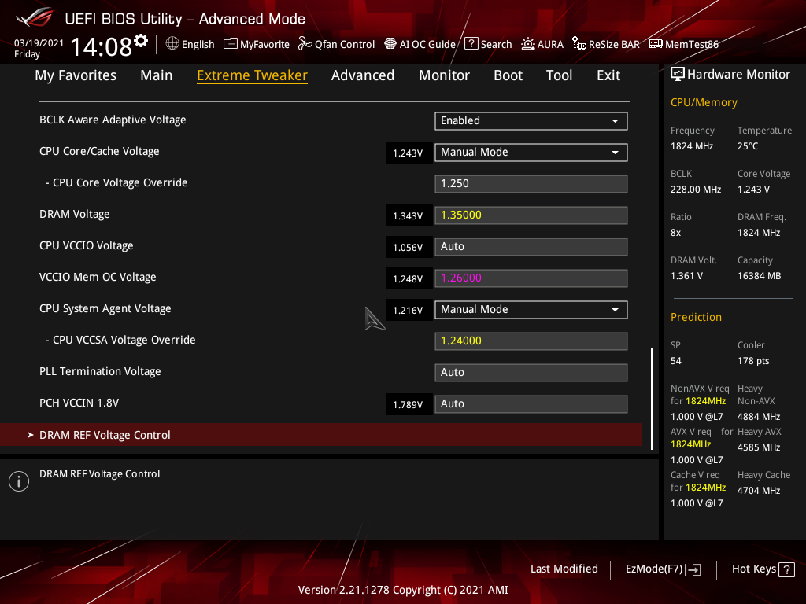This screenshot has height=604, width=806.
Task: Click the 14:08 clock display
Action: [x=102, y=47]
